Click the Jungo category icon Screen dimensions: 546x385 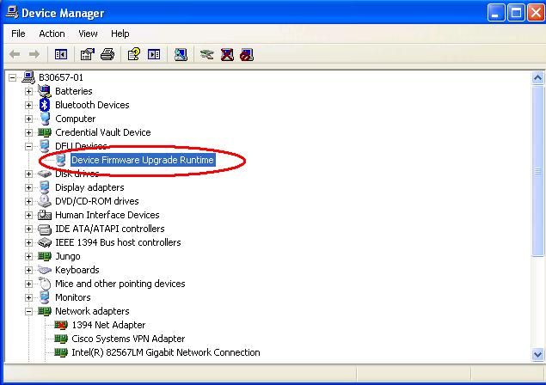[45, 256]
